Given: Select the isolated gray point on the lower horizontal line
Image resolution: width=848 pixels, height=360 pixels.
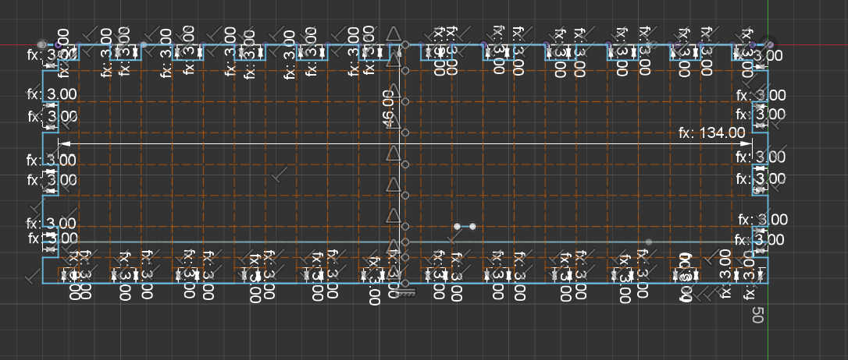Looking at the screenshot, I should [649, 242].
